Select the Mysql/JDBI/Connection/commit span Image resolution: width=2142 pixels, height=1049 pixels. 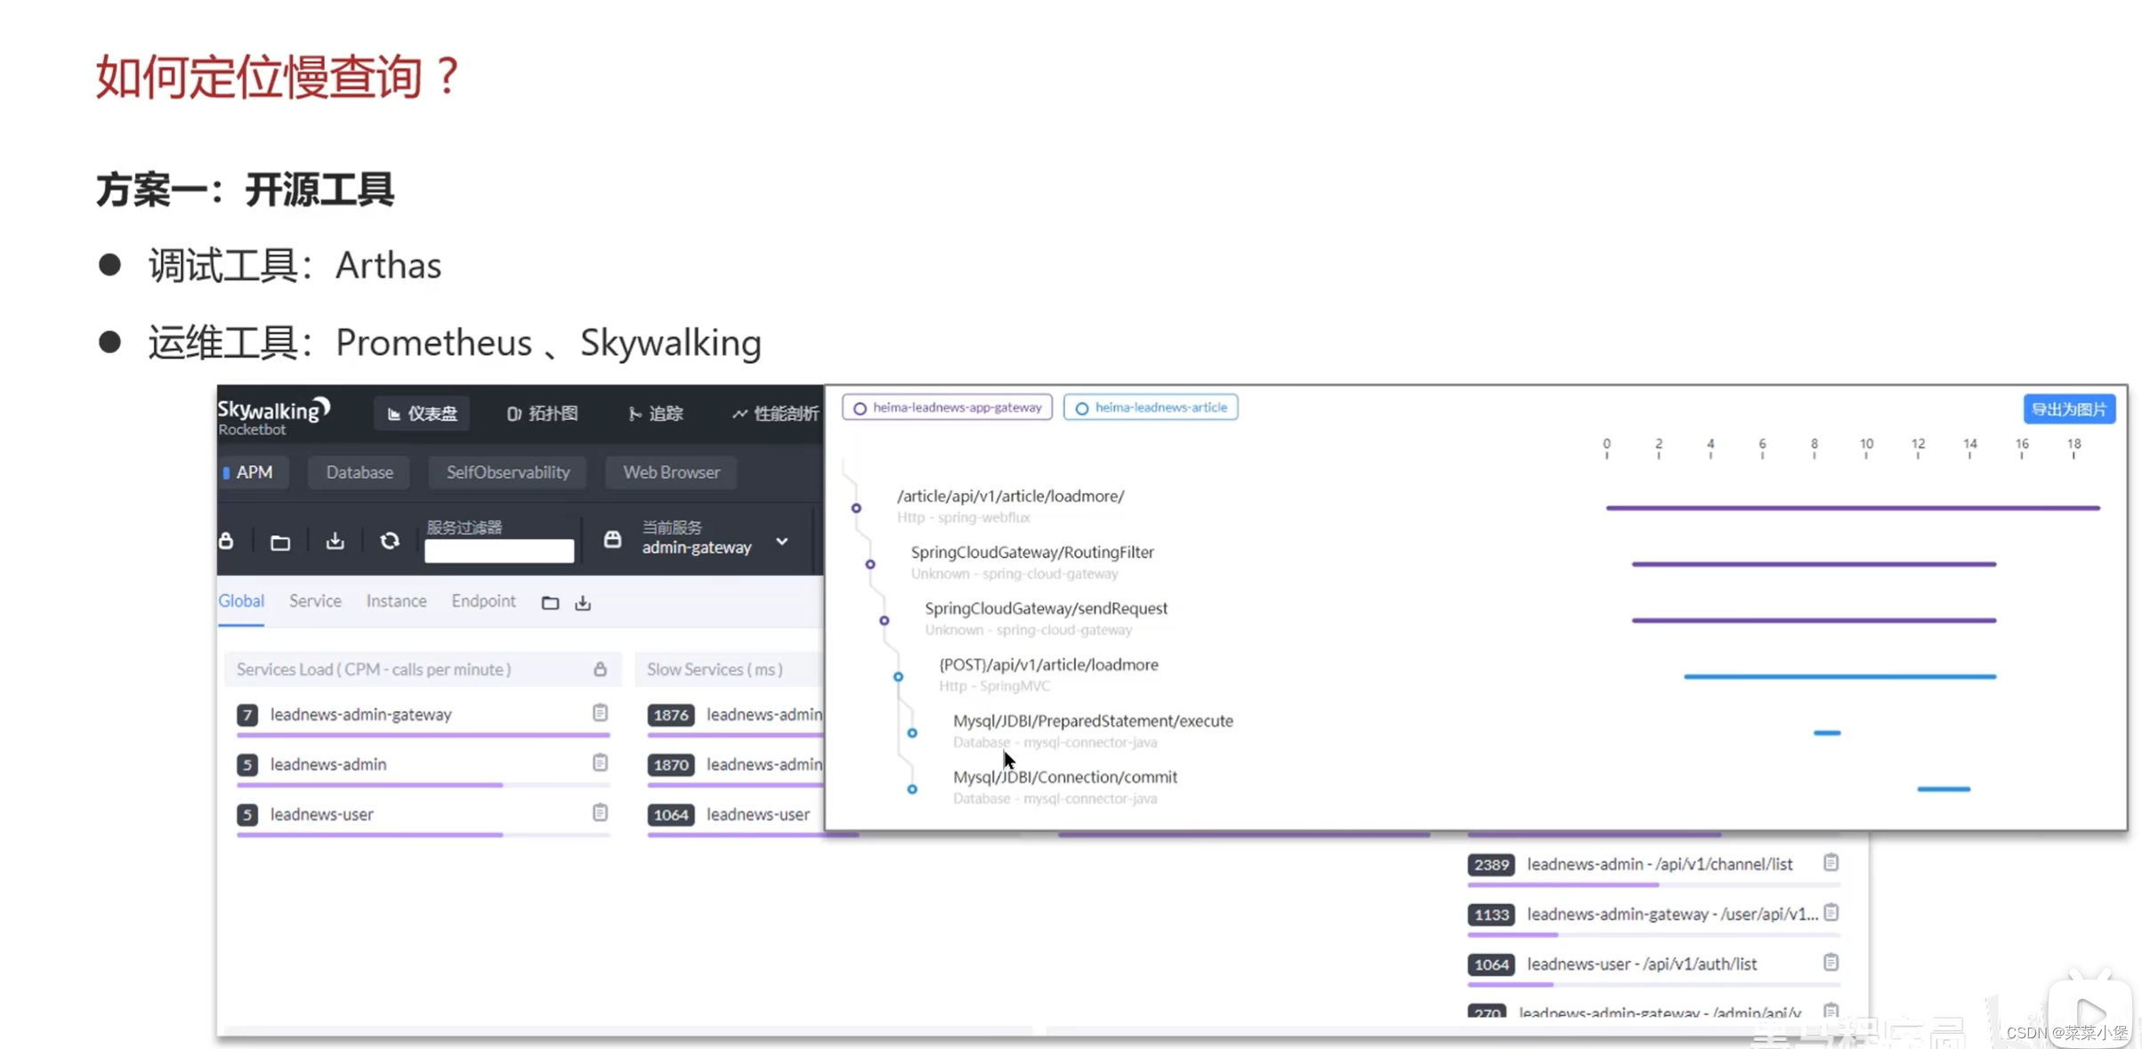[x=1064, y=777]
